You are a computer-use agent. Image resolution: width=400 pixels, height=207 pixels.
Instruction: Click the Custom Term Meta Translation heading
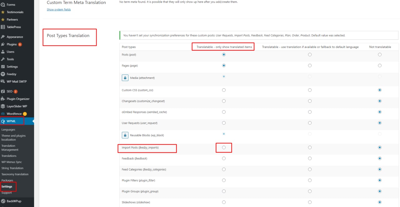pos(76,2)
